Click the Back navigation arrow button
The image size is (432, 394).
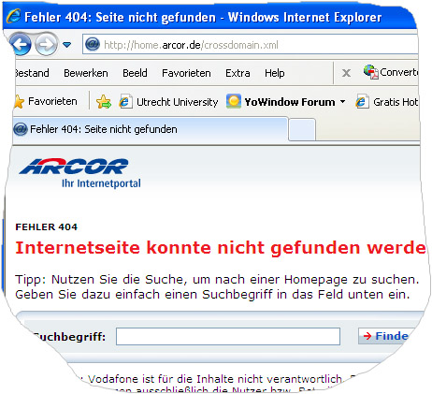pyautogui.click(x=21, y=44)
